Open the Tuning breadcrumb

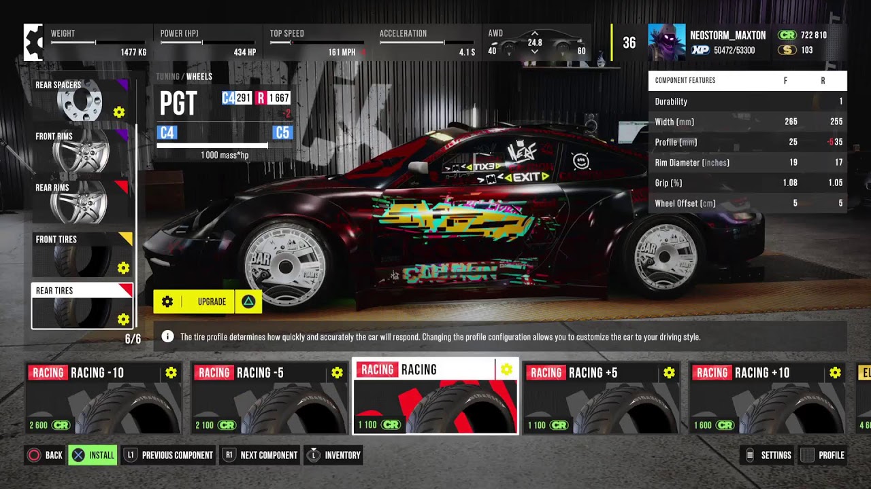click(168, 77)
